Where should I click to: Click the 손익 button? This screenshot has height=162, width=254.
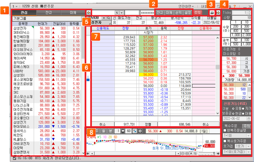179,13
